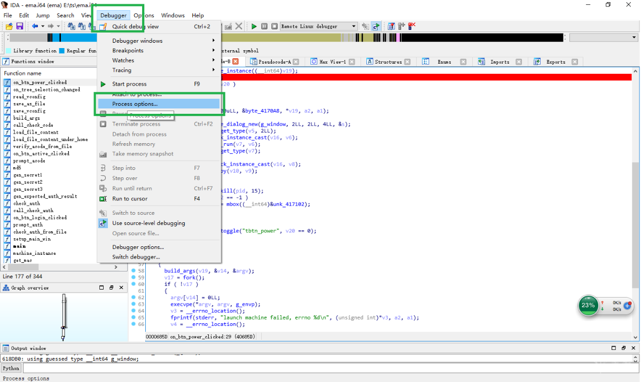This screenshot has width=641, height=382.
Task: Click the Python console language button
Action: (11, 368)
